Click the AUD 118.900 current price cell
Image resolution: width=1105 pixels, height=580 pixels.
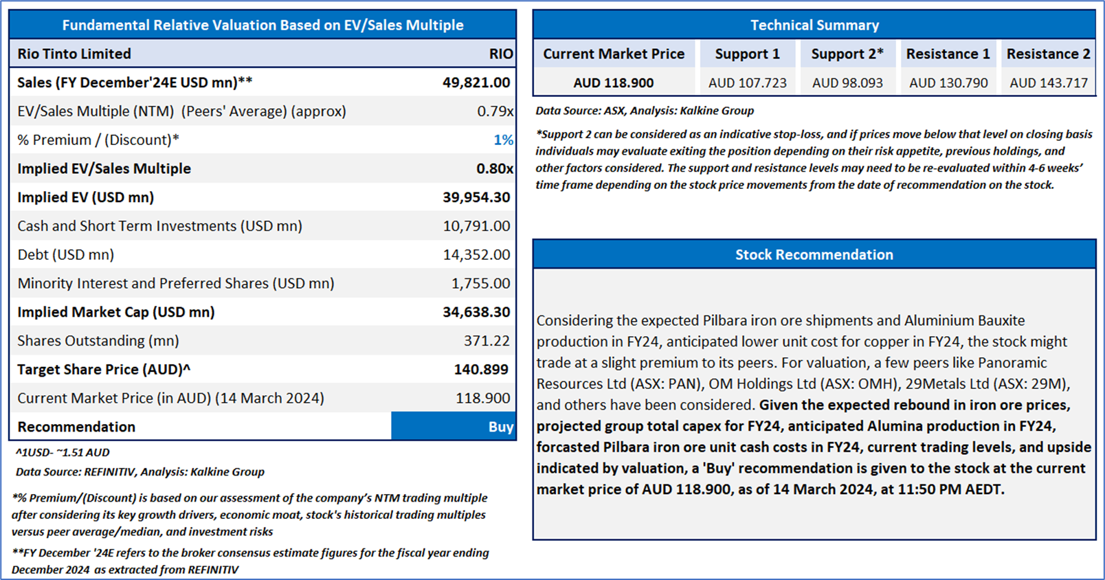(614, 83)
